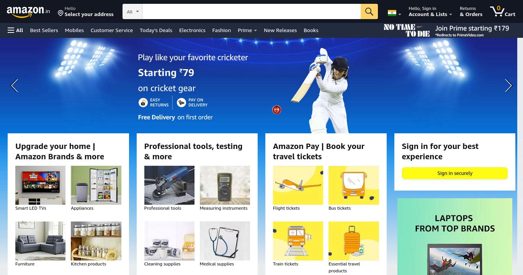
Task: Open Account & Lists dropdown
Action: [430, 11]
